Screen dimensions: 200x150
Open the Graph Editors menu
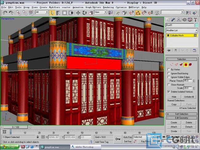[93, 7]
